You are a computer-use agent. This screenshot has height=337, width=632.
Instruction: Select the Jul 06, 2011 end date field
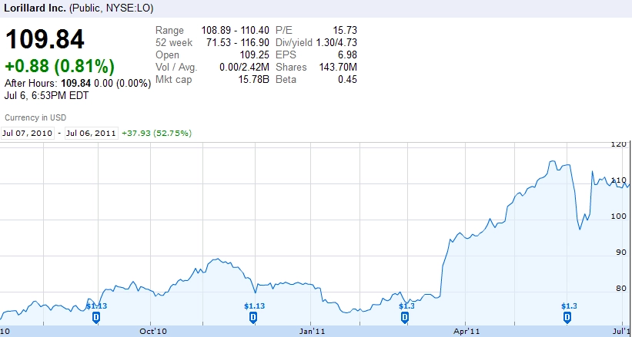[91, 133]
